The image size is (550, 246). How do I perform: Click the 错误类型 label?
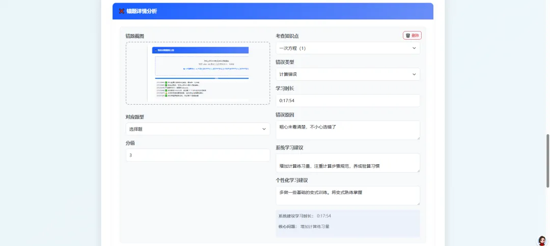(x=285, y=62)
